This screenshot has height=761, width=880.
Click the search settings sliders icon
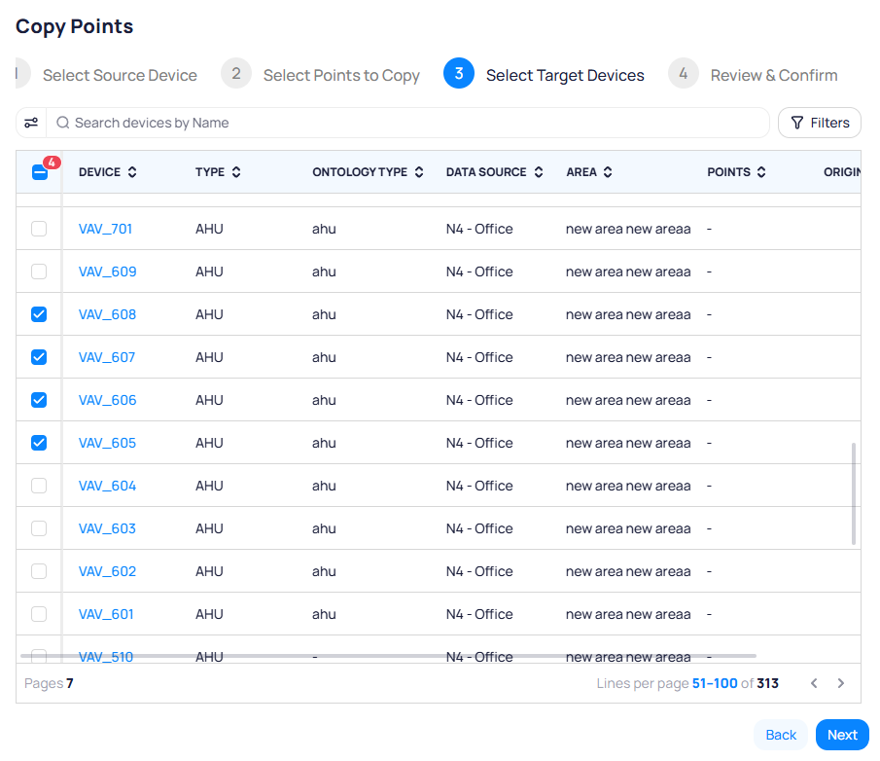pyautogui.click(x=31, y=123)
